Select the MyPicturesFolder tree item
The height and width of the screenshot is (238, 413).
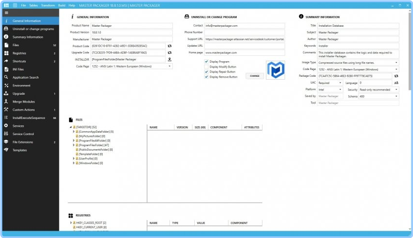click(91, 136)
